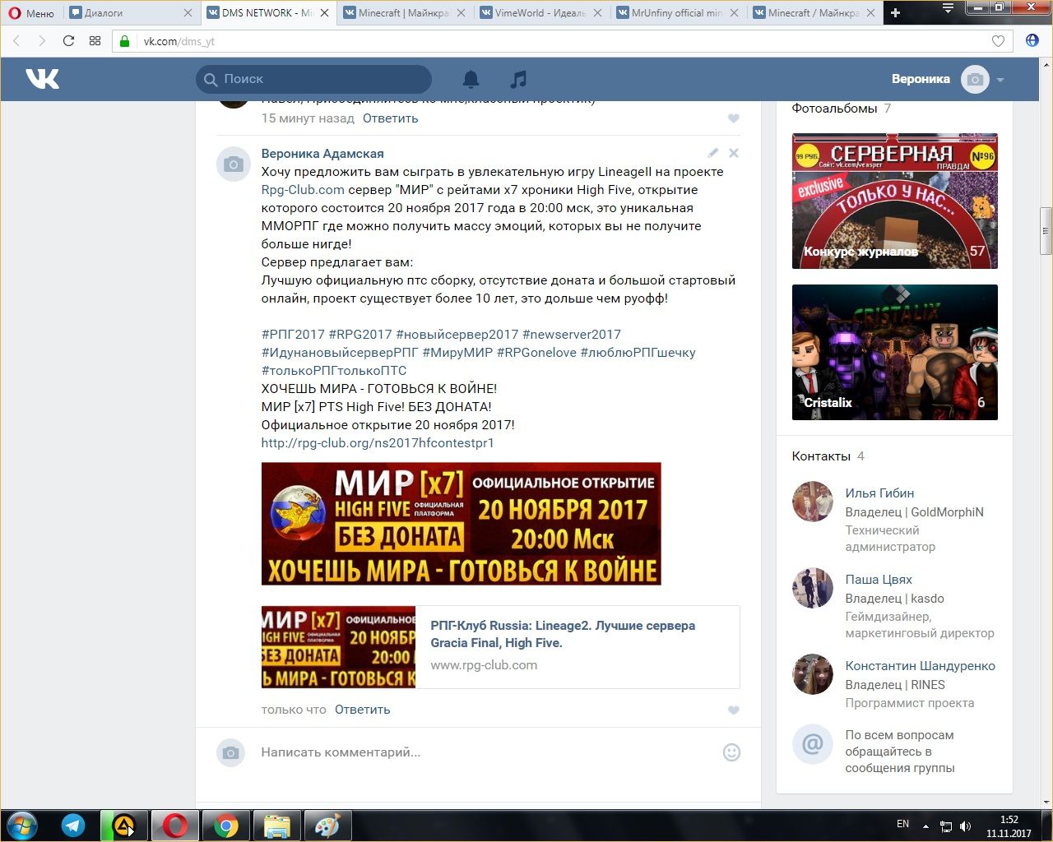The width and height of the screenshot is (1053, 842).
Task: Open the Opera globe icon beside address bar
Action: [1032, 41]
